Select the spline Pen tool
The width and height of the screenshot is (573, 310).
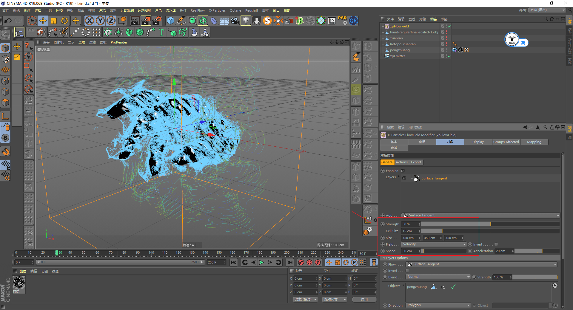(181, 21)
